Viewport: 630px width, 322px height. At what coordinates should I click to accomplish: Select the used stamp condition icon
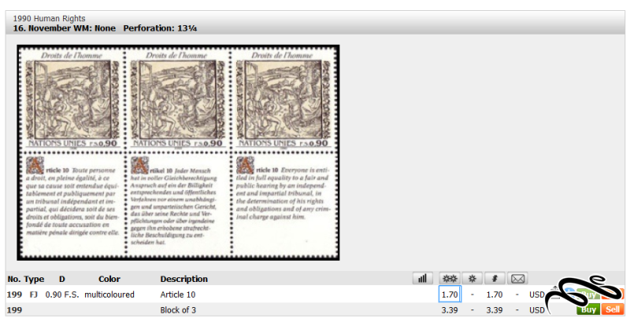[x=495, y=278]
